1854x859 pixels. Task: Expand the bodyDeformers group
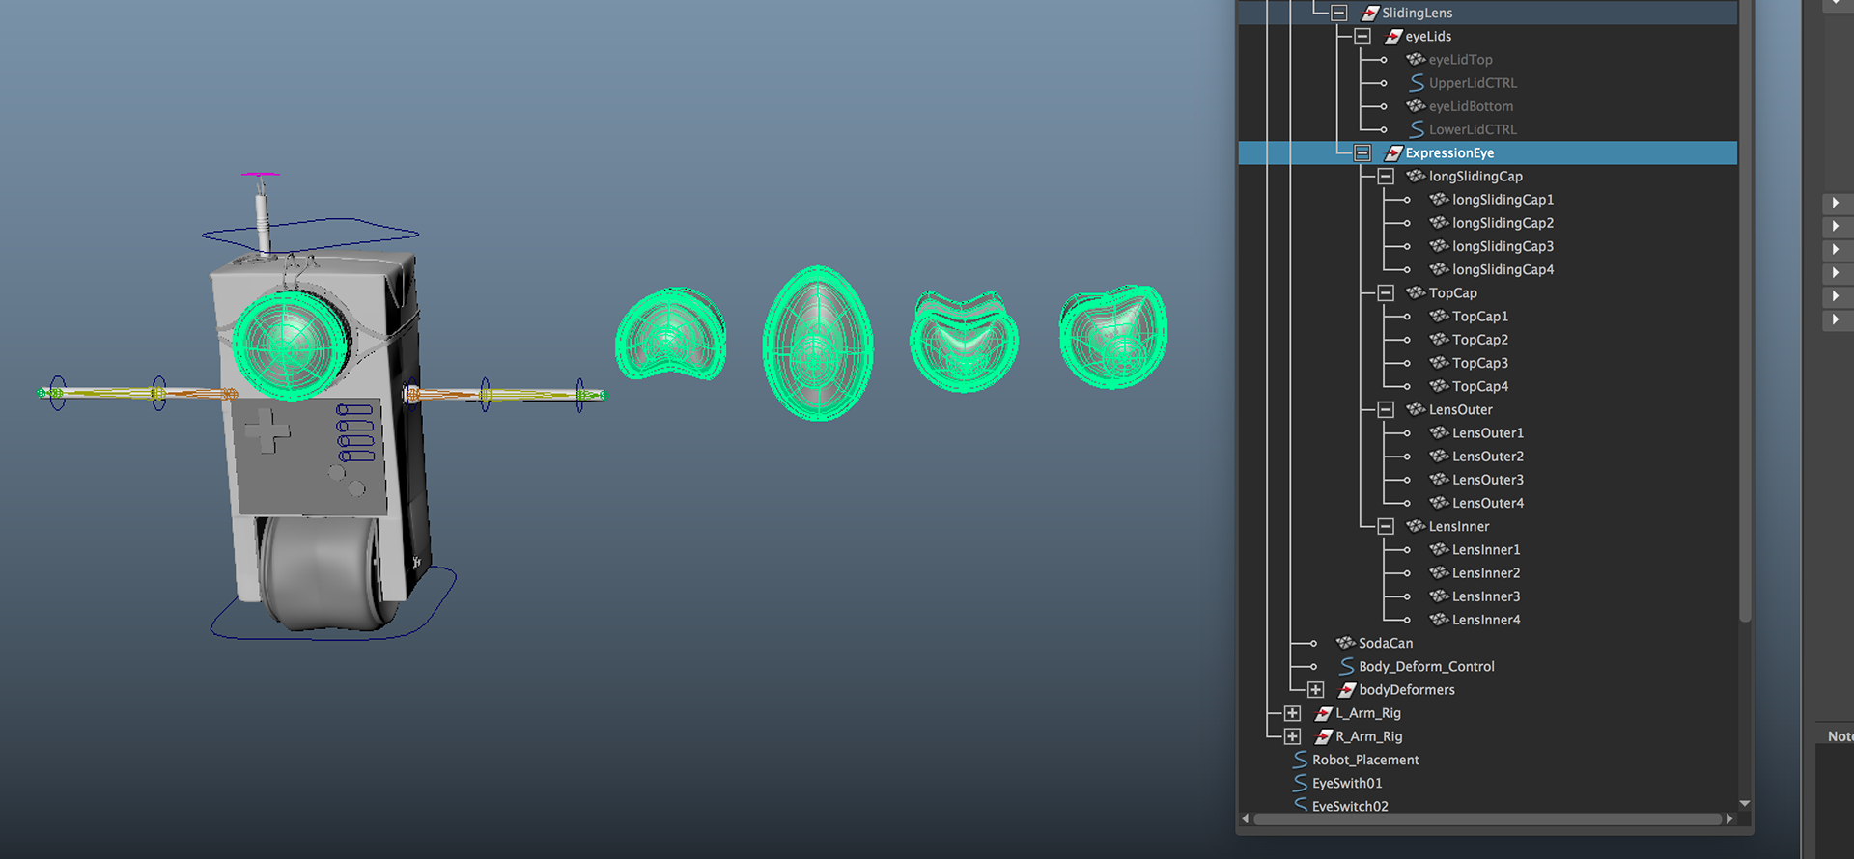(1316, 690)
